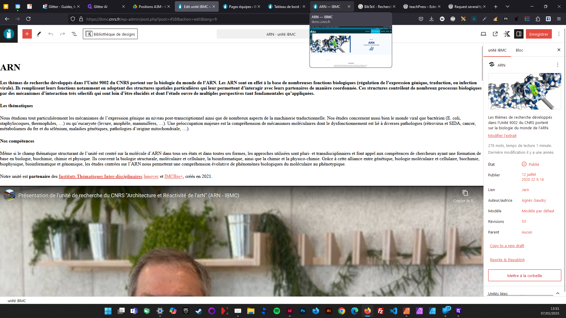Click the WordPress site logo icon
This screenshot has height=318, width=566.
(x=9, y=34)
